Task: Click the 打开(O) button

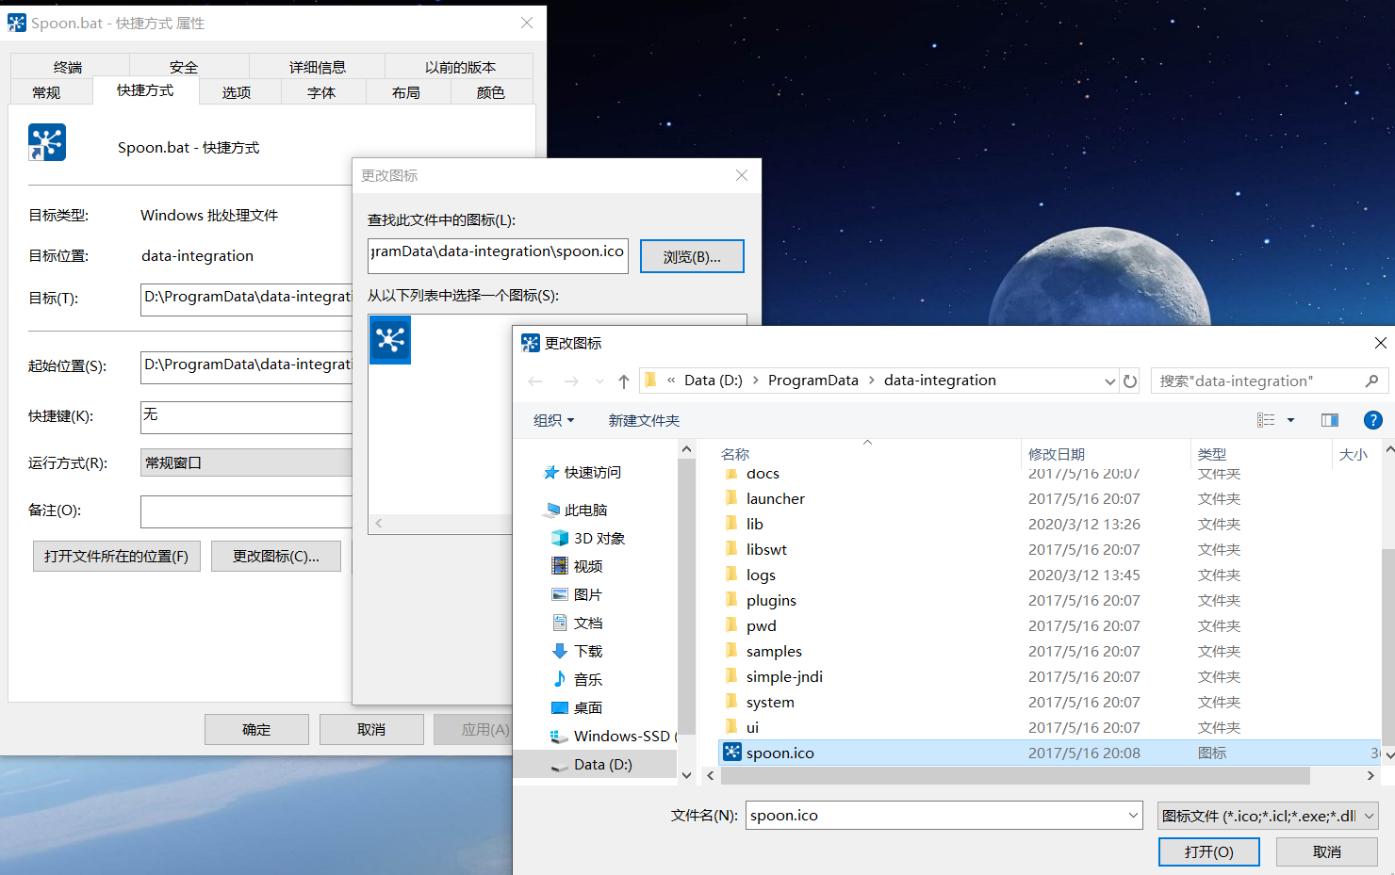Action: (x=1209, y=851)
